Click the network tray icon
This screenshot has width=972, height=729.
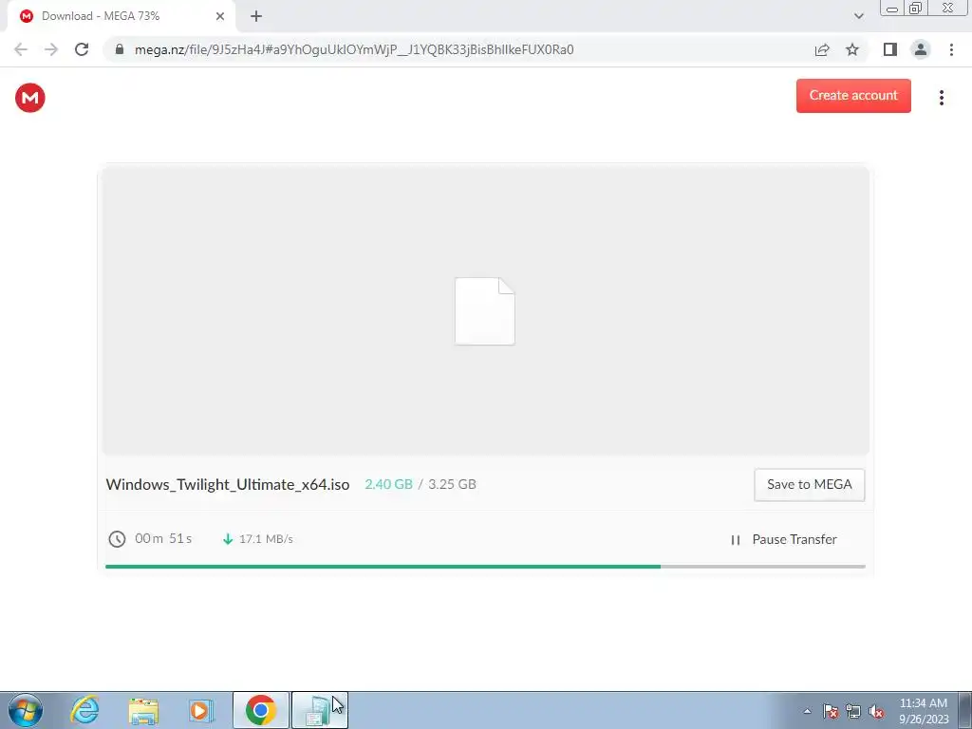[853, 711]
